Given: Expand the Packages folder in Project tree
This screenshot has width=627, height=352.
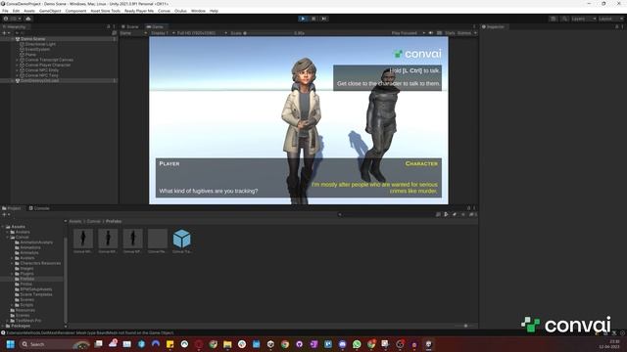Looking at the screenshot, I should (x=3, y=326).
